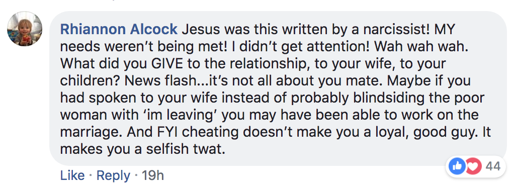Click the reactions summary pill on comment
516x186 pixels.
coord(476,166)
